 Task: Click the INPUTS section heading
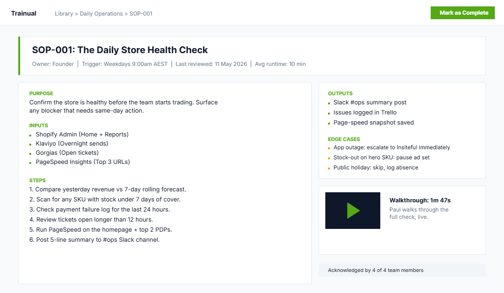(38, 125)
